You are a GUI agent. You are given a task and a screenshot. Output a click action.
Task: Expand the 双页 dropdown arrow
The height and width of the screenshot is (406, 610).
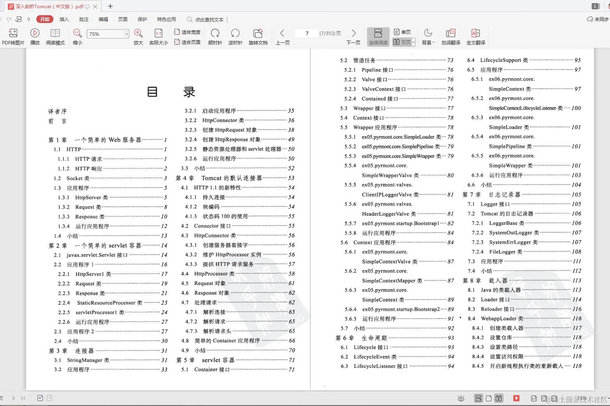pos(413,42)
